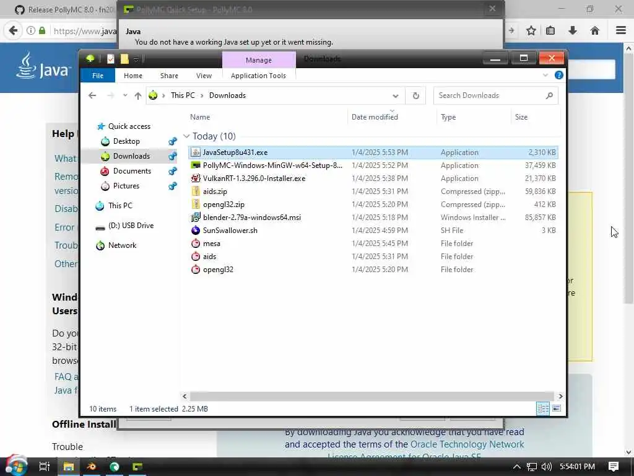
Task: Open Customize Quick Access Toolbar dropdown
Action: pos(136,60)
